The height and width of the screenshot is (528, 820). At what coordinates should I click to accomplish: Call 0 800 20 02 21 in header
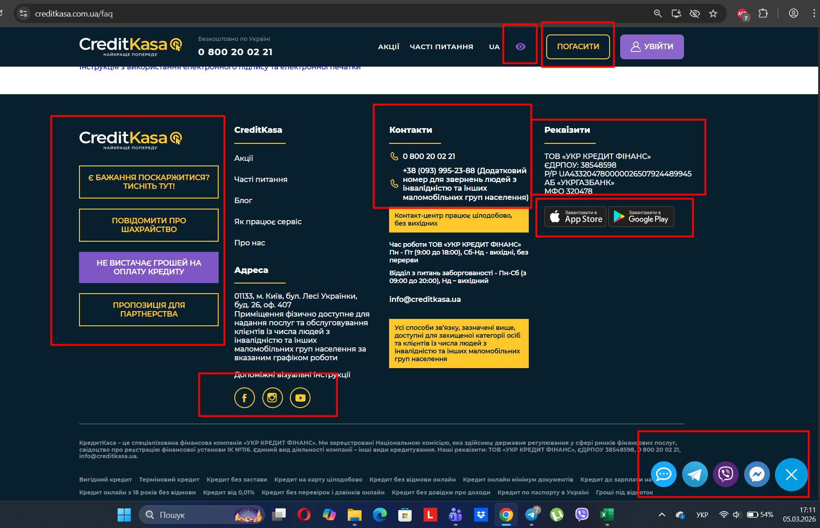235,52
